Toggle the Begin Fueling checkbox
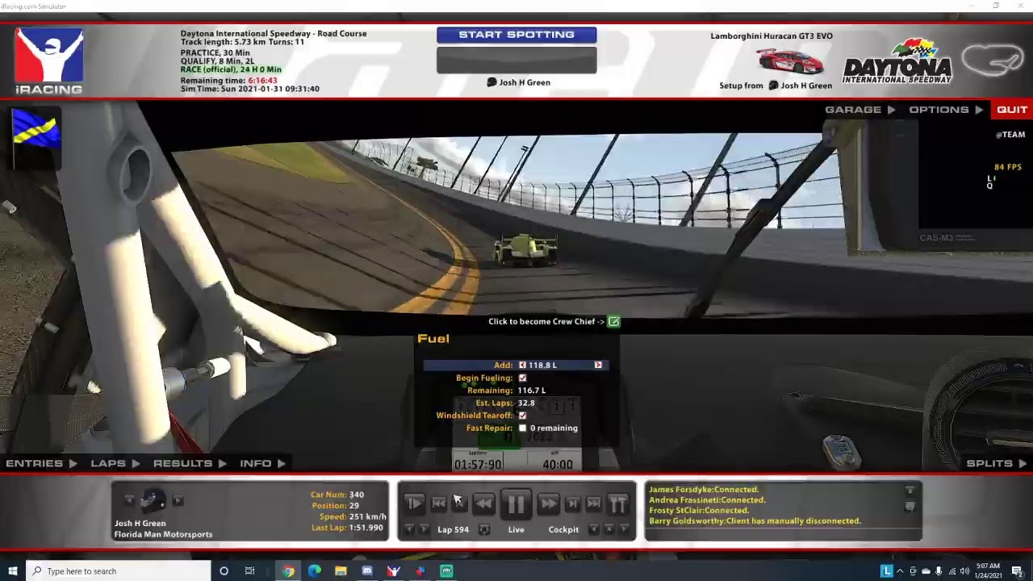 522,378
